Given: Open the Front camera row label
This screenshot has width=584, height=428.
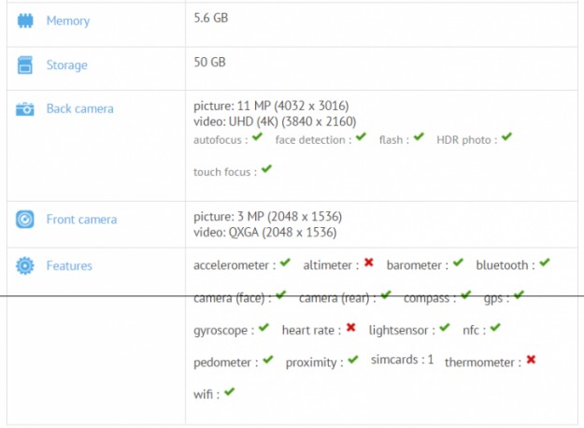Looking at the screenshot, I should click(x=82, y=220).
